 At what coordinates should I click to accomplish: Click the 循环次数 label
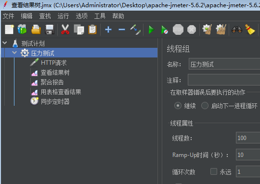tap(183, 172)
